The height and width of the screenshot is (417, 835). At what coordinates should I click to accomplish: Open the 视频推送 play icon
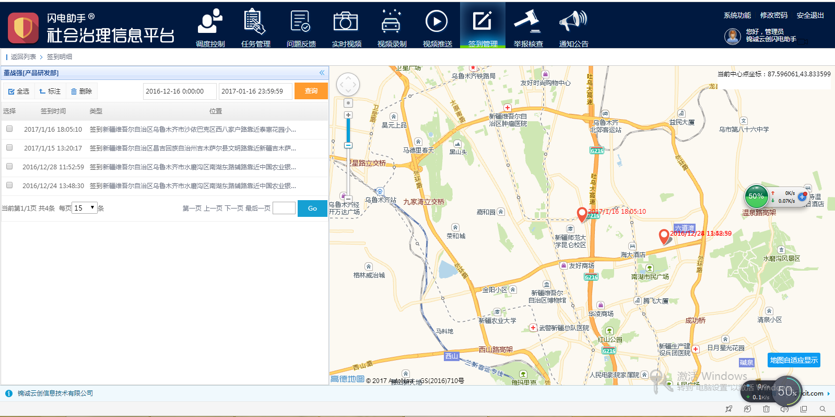click(437, 23)
